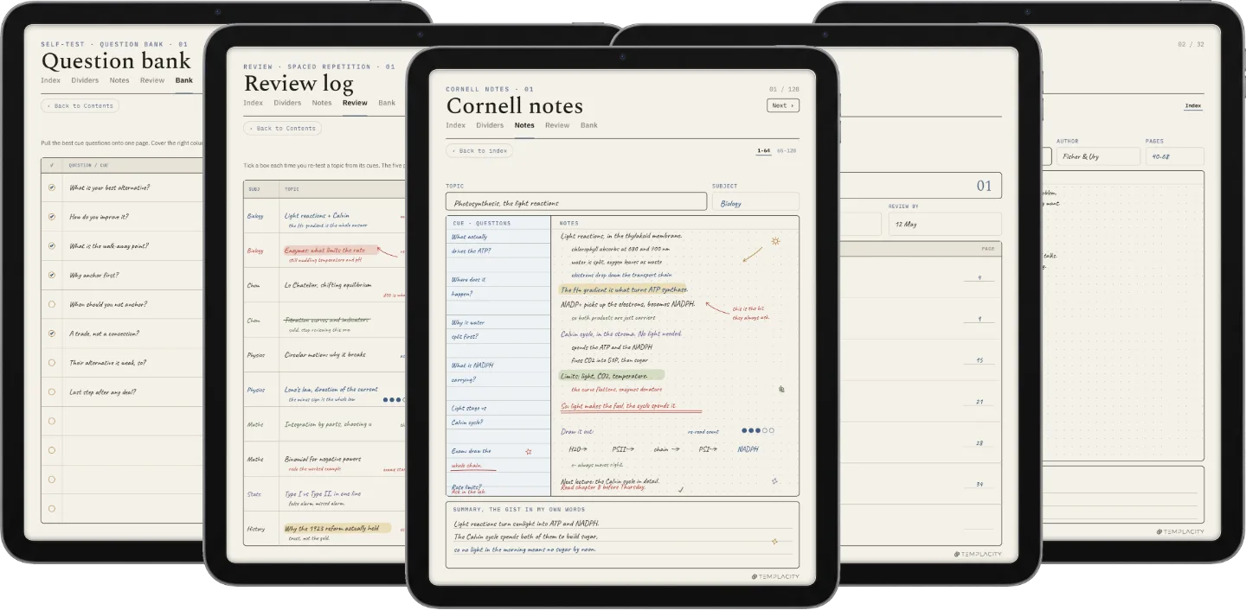Toggle 'A trade, not a concession?' checkbox
Image resolution: width=1246 pixels, height=610 pixels.
(52, 334)
